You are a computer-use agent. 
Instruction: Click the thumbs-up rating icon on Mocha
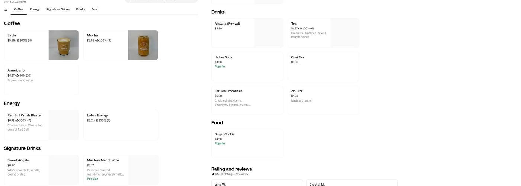(x=98, y=41)
